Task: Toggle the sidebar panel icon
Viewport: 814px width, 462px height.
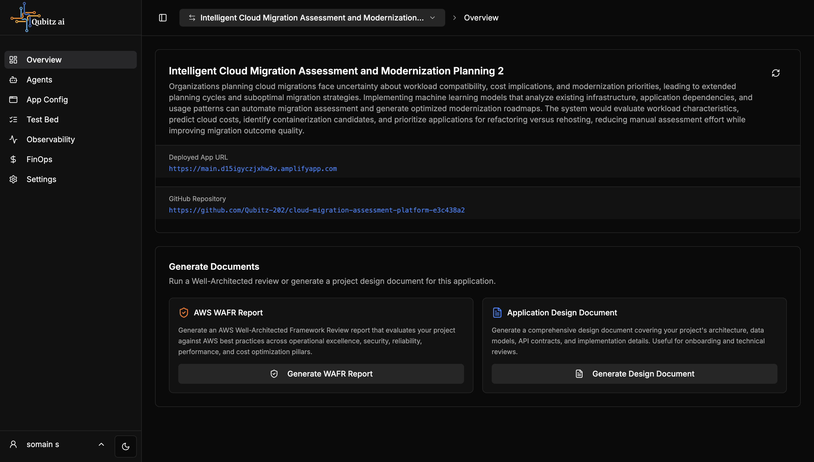Action: 163,18
